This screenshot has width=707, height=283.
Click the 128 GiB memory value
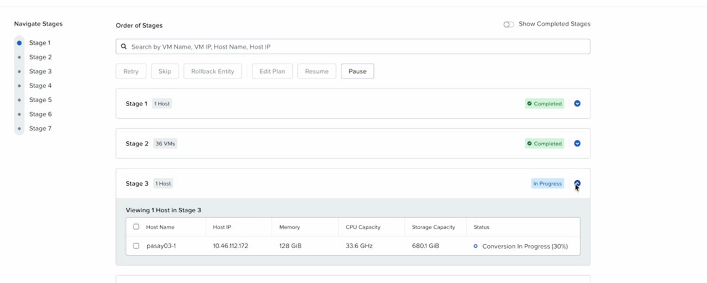click(x=291, y=246)
